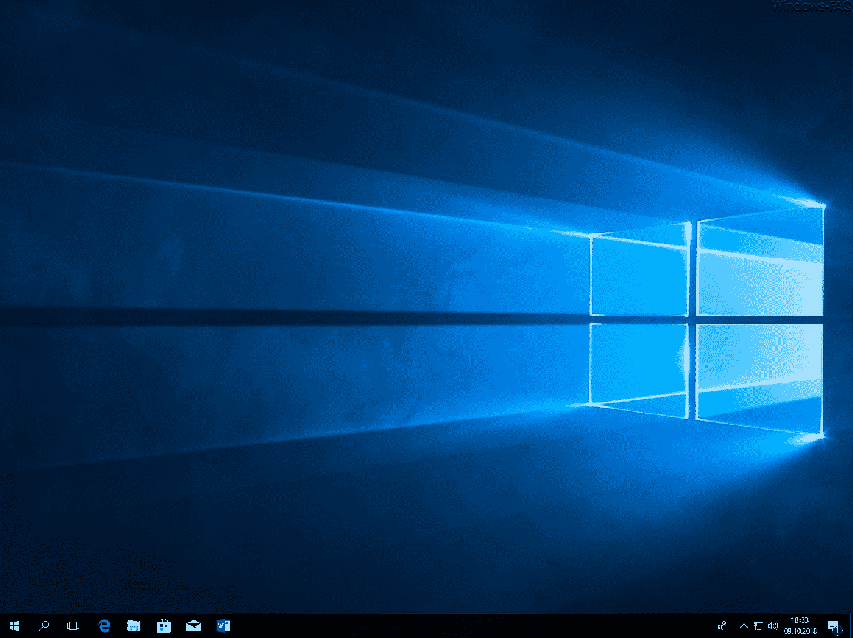Image resolution: width=853 pixels, height=638 pixels.
Task: Open the Windows Start menu
Action: pos(15,626)
